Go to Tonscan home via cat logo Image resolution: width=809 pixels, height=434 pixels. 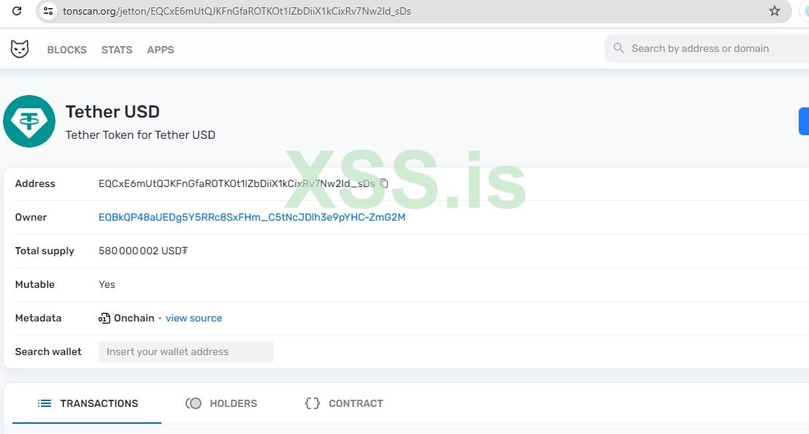pos(20,49)
